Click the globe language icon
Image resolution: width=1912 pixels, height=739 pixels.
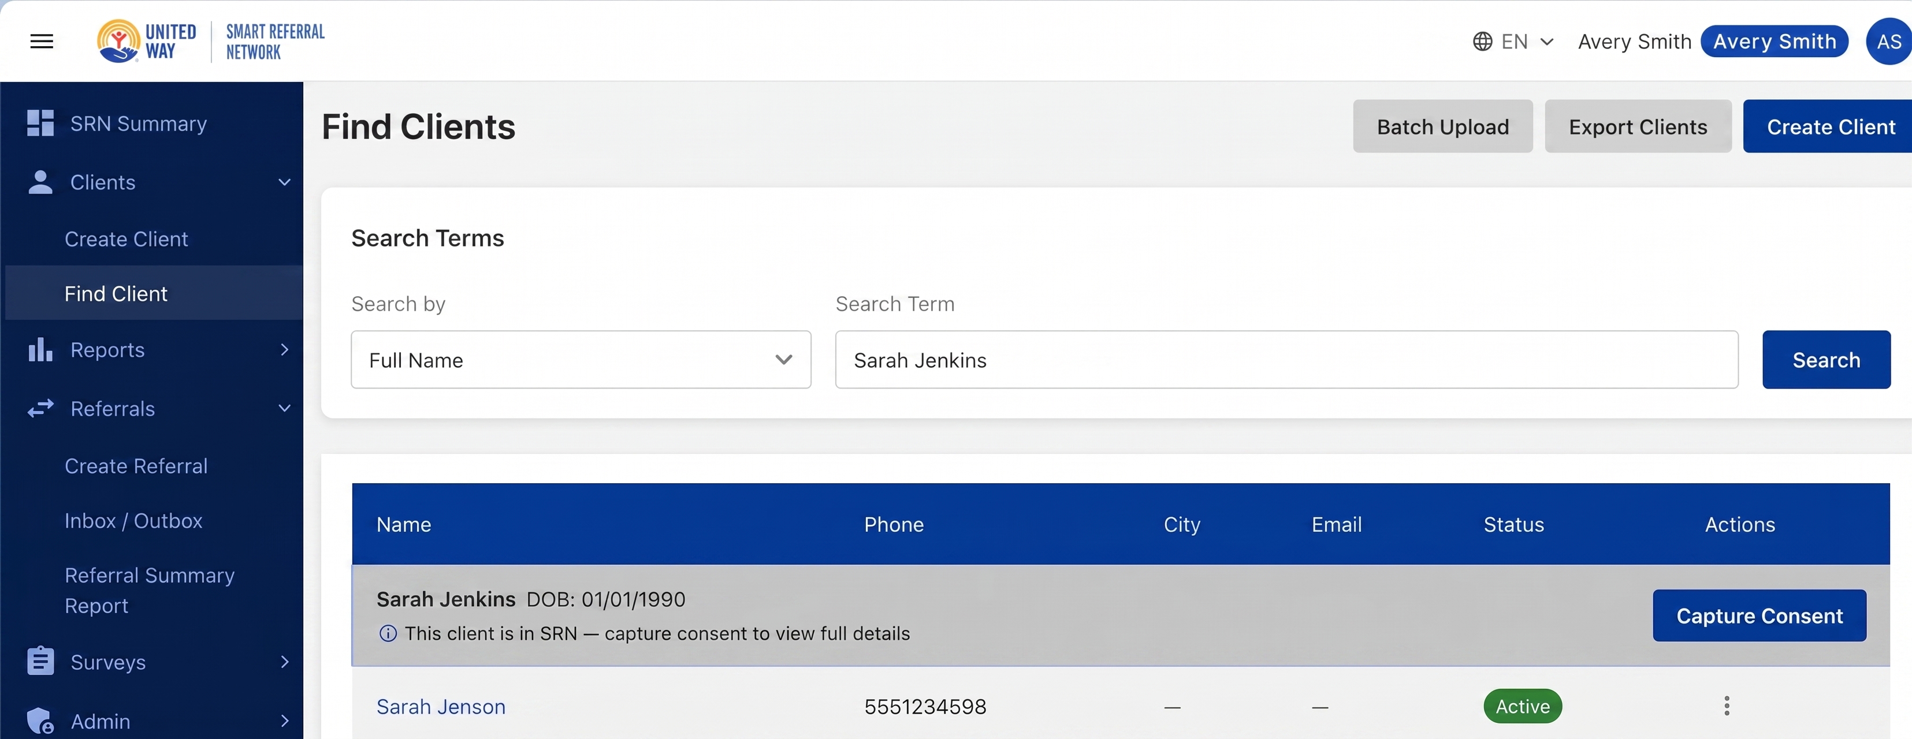point(1482,42)
